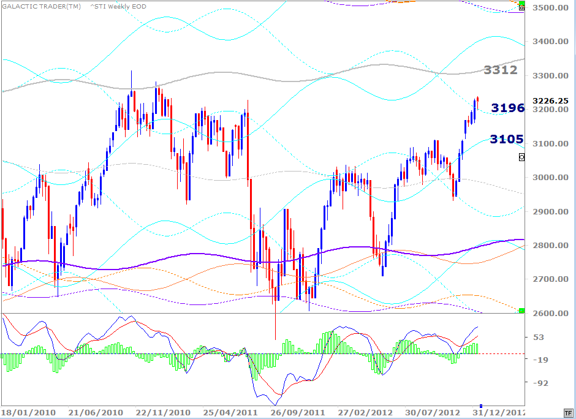Click the 53 value on the indicator axis
Viewport: 576px width, 419px height.
point(538,337)
